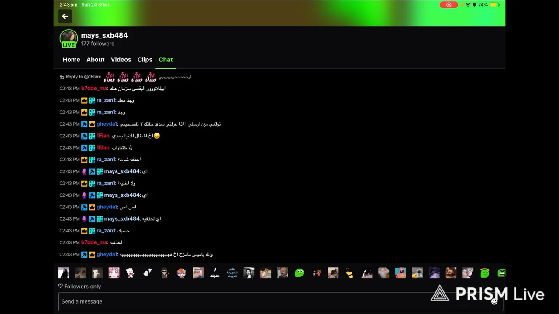Go back with the green arrow button
This screenshot has height=314, width=559.
click(x=65, y=17)
